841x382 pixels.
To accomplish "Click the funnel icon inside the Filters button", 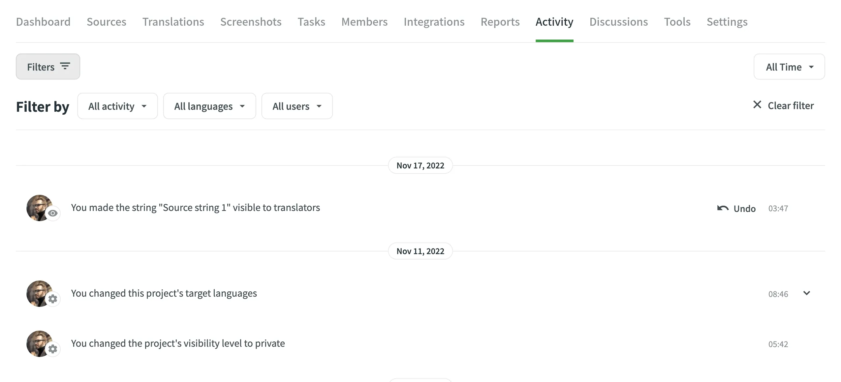I will click(x=65, y=66).
